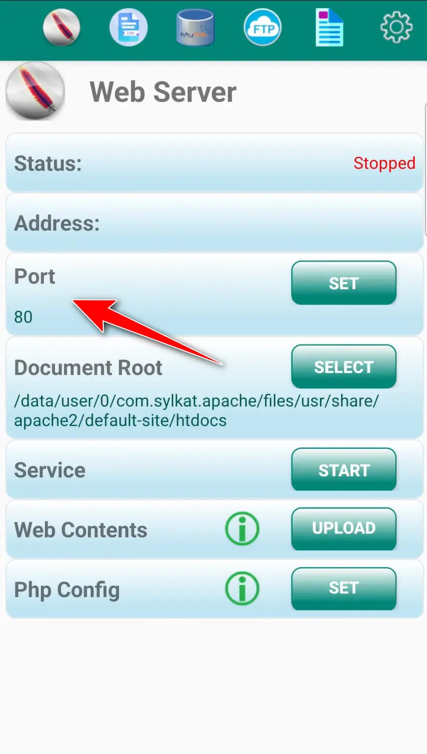The width and height of the screenshot is (427, 754).
Task: Start the web server service
Action: 343,470
